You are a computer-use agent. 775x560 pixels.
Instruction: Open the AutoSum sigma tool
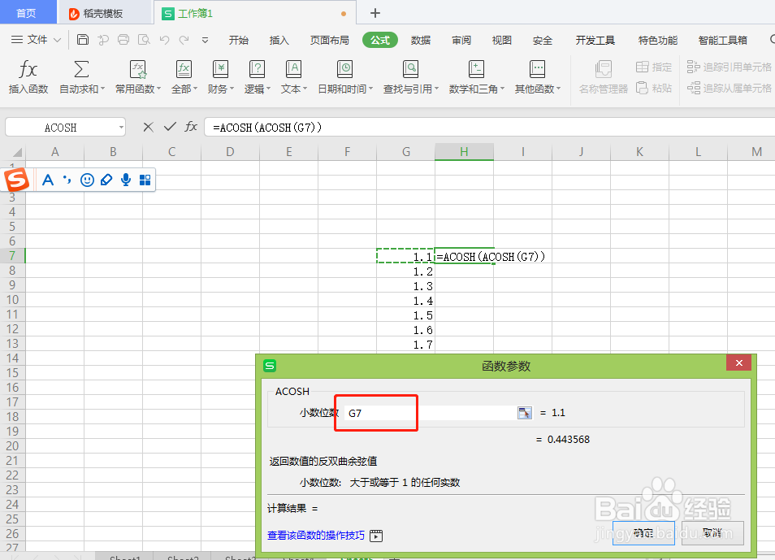[81, 69]
